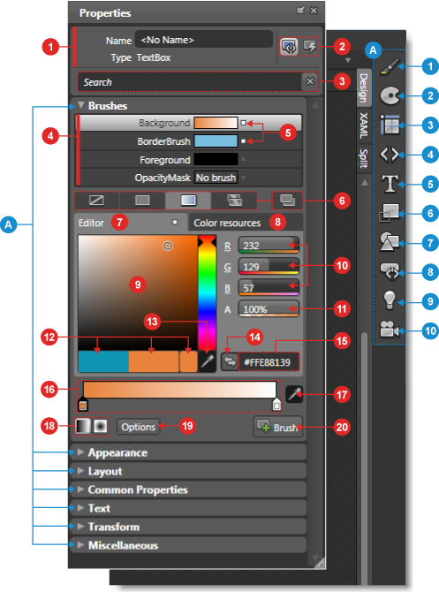Adjust the G value slider showing 129

point(269,267)
